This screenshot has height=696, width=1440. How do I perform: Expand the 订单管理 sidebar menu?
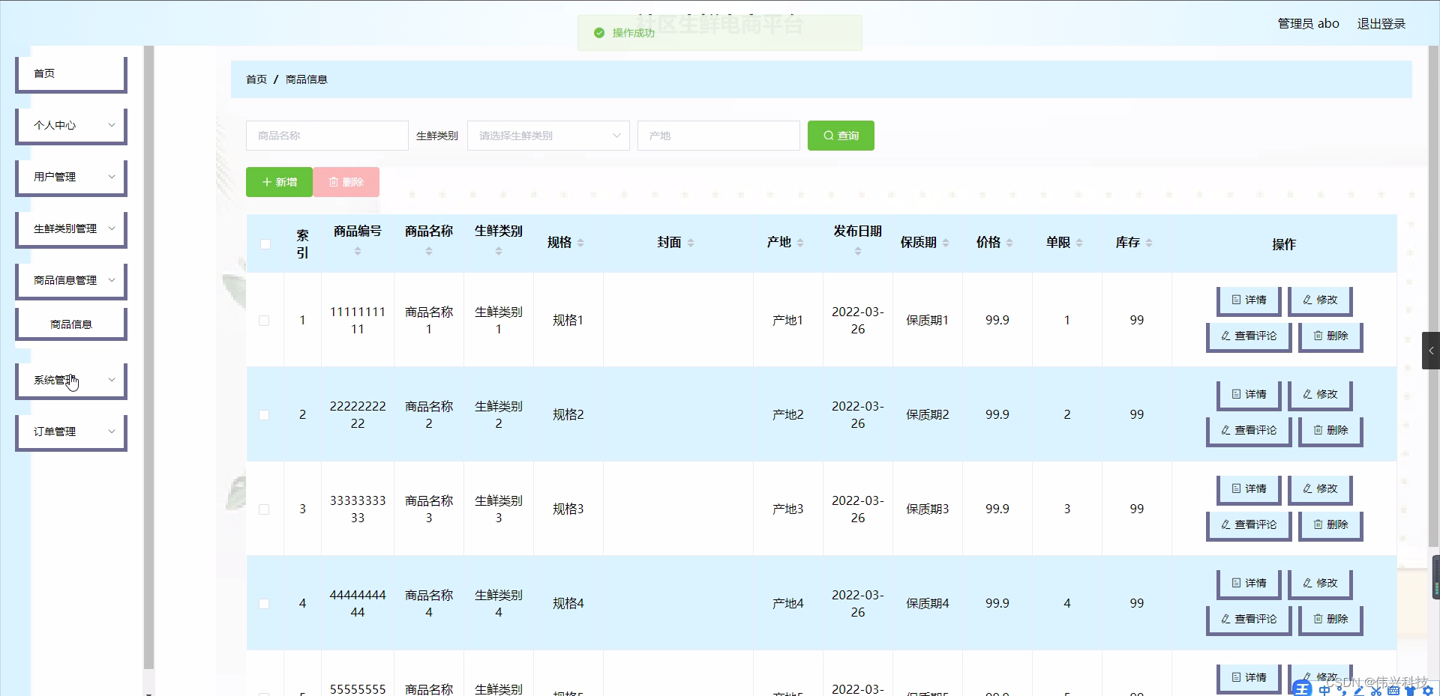click(71, 432)
